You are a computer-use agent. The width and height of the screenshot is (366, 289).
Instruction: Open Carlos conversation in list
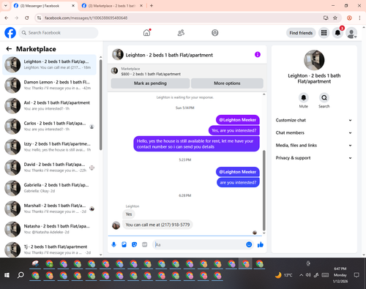point(50,127)
